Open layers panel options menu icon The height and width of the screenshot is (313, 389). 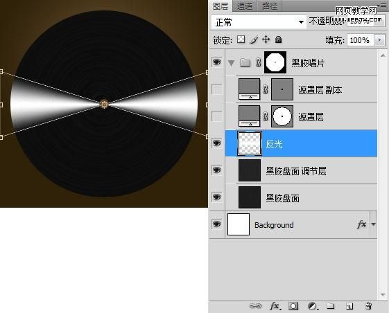(383, 6)
